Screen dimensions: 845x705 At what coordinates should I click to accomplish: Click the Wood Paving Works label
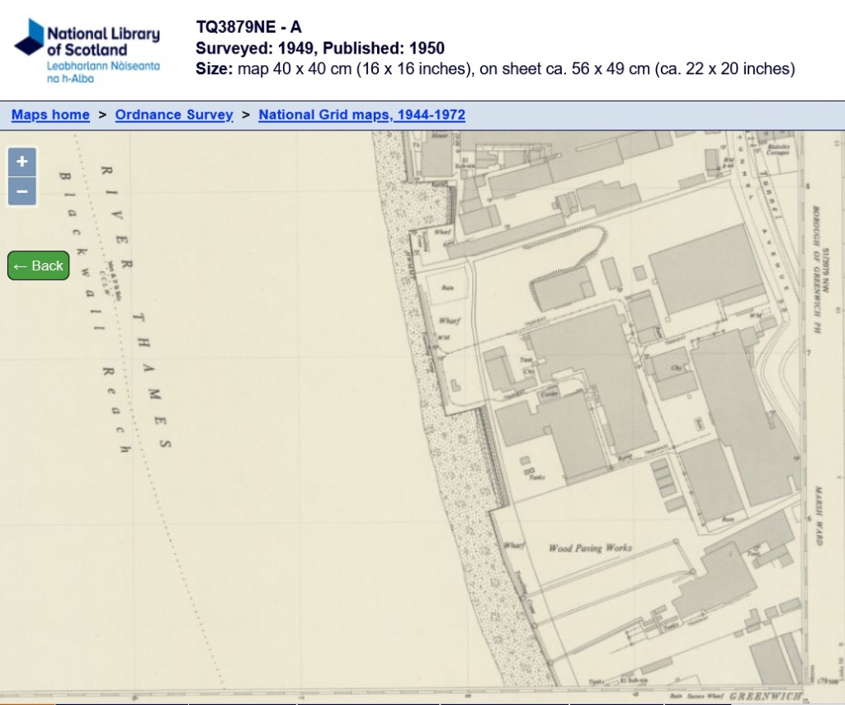(x=590, y=548)
